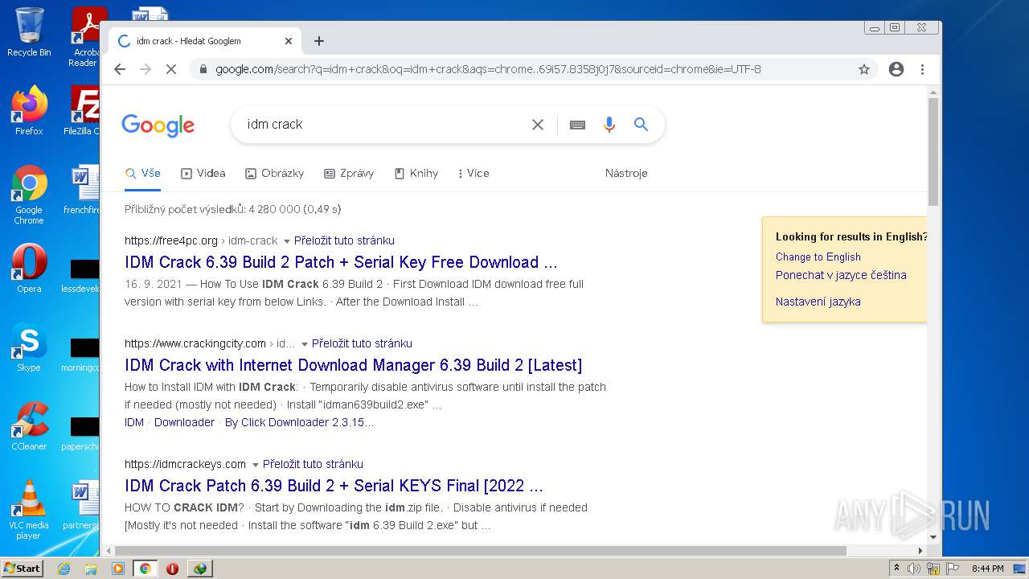Click the Start button
This screenshot has height=579, width=1029.
click(23, 569)
